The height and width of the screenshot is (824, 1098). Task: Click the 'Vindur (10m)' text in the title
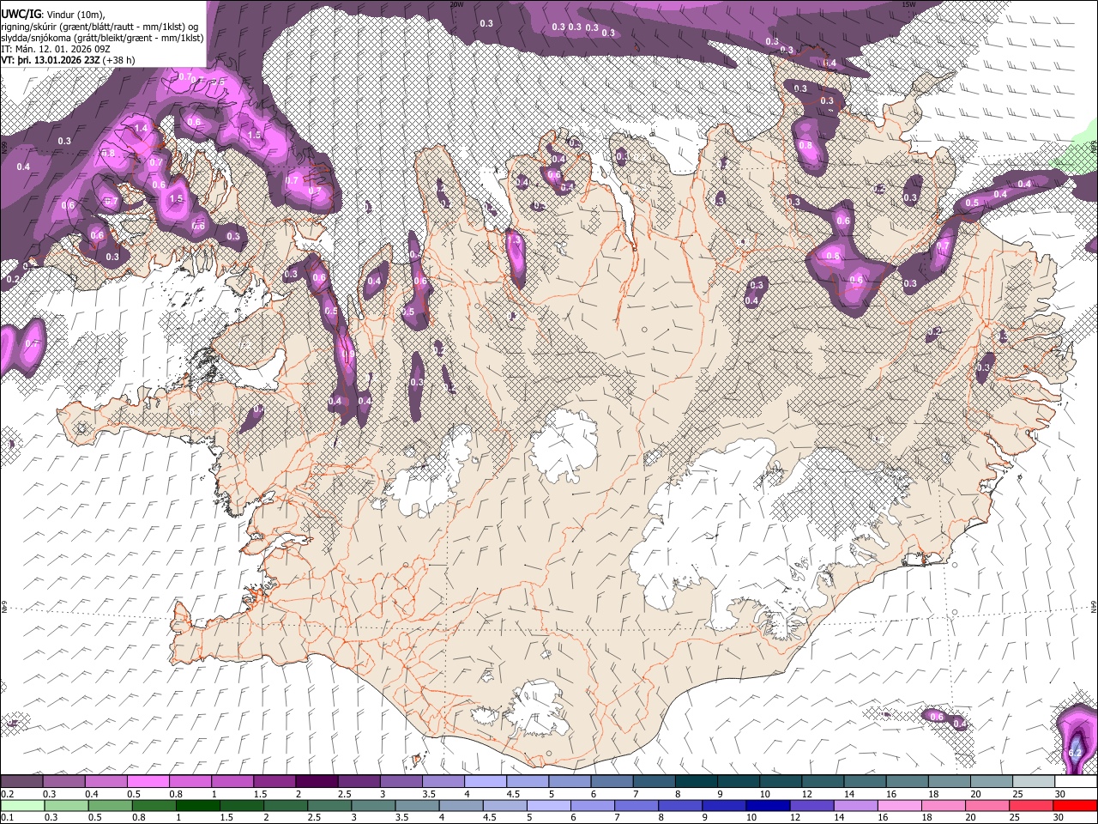pyautogui.click(x=75, y=15)
